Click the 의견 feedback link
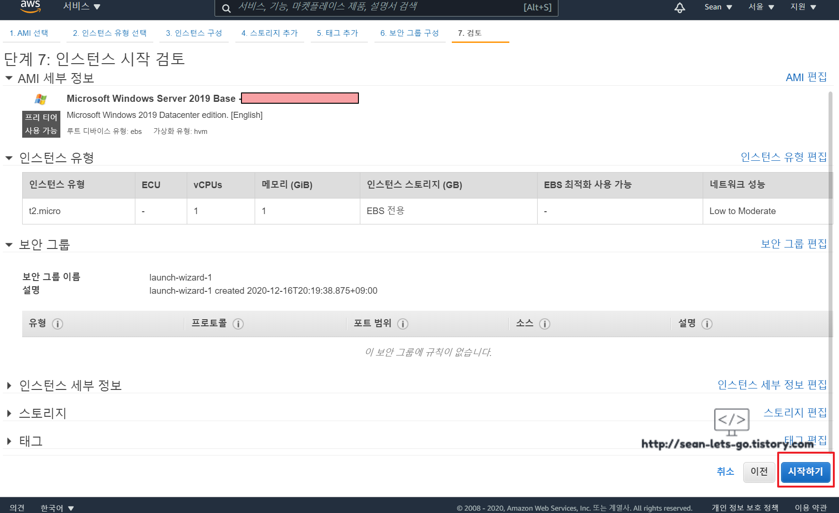The image size is (839, 513). coord(17,508)
